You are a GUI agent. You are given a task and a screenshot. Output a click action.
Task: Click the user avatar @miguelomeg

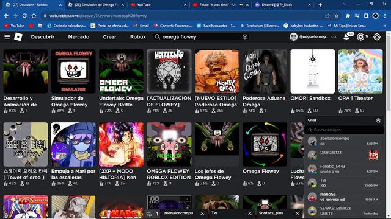(x=293, y=36)
